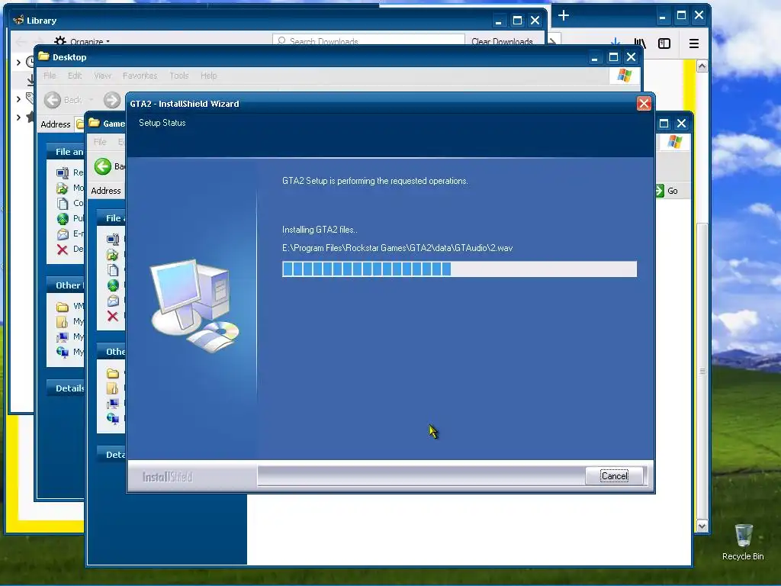Click E-mail envelope icon in Games window
This screenshot has width=781, height=586.
click(x=113, y=301)
